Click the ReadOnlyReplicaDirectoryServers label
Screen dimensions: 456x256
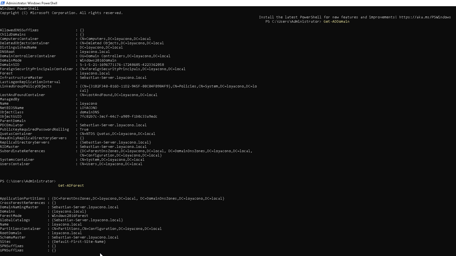pos(33,138)
